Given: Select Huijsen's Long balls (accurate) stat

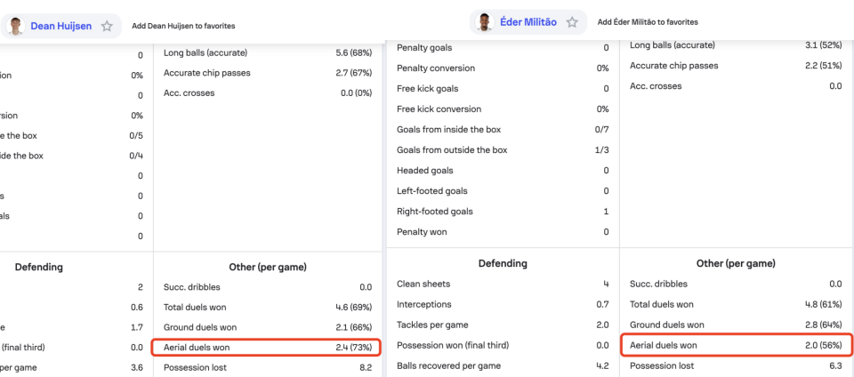Looking at the screenshot, I should [x=267, y=52].
